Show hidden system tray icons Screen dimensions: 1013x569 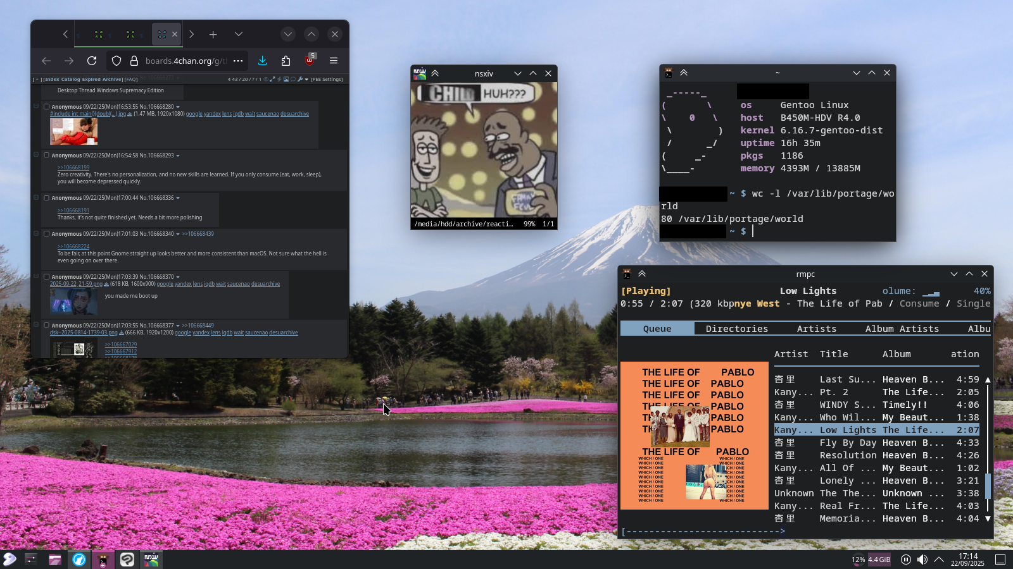(939, 560)
